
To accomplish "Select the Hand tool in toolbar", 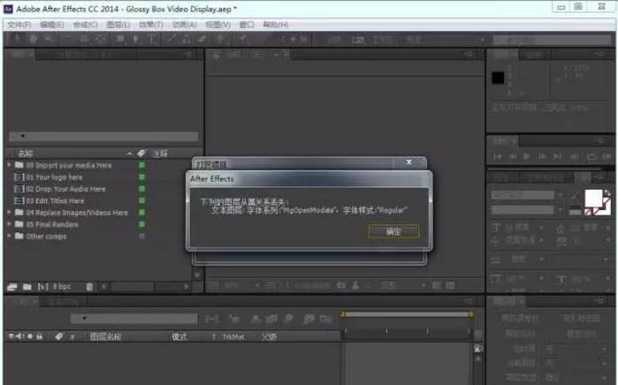I will coord(33,39).
